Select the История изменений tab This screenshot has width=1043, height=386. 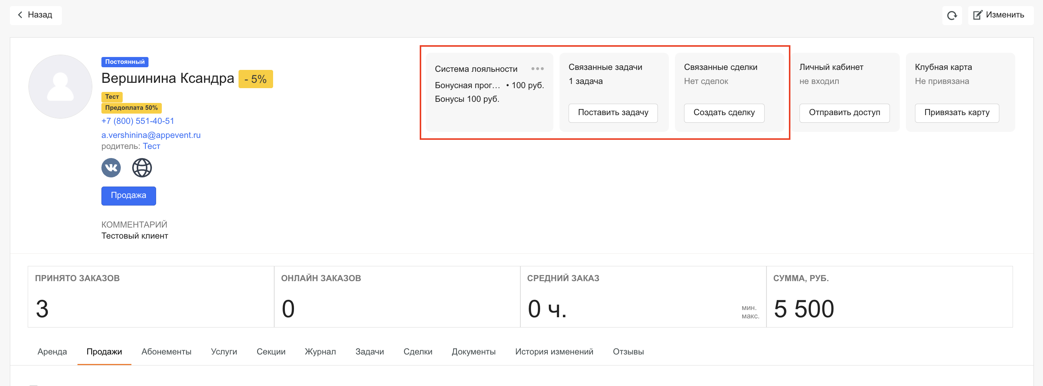click(554, 351)
